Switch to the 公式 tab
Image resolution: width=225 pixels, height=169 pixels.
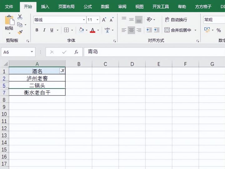pos(88,7)
